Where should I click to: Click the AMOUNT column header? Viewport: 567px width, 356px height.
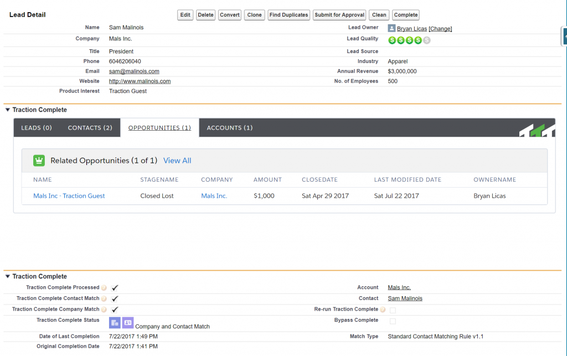point(267,179)
